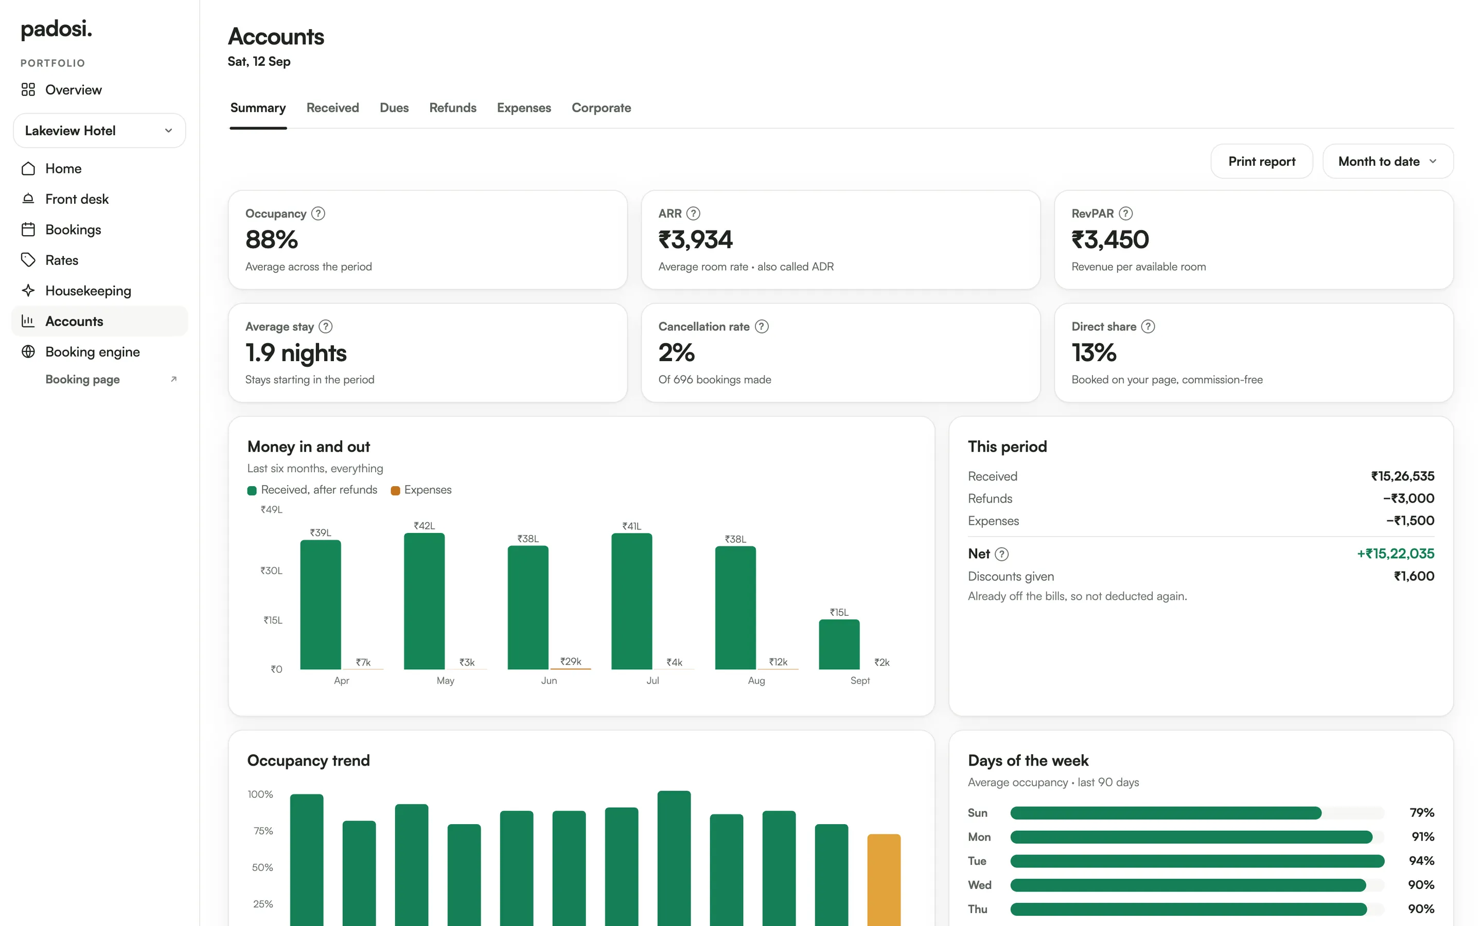This screenshot has width=1482, height=926.
Task: Open the Month to date period dropdown
Action: pyautogui.click(x=1387, y=161)
